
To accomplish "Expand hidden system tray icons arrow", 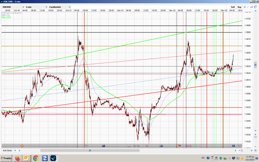I will click(212, 159).
